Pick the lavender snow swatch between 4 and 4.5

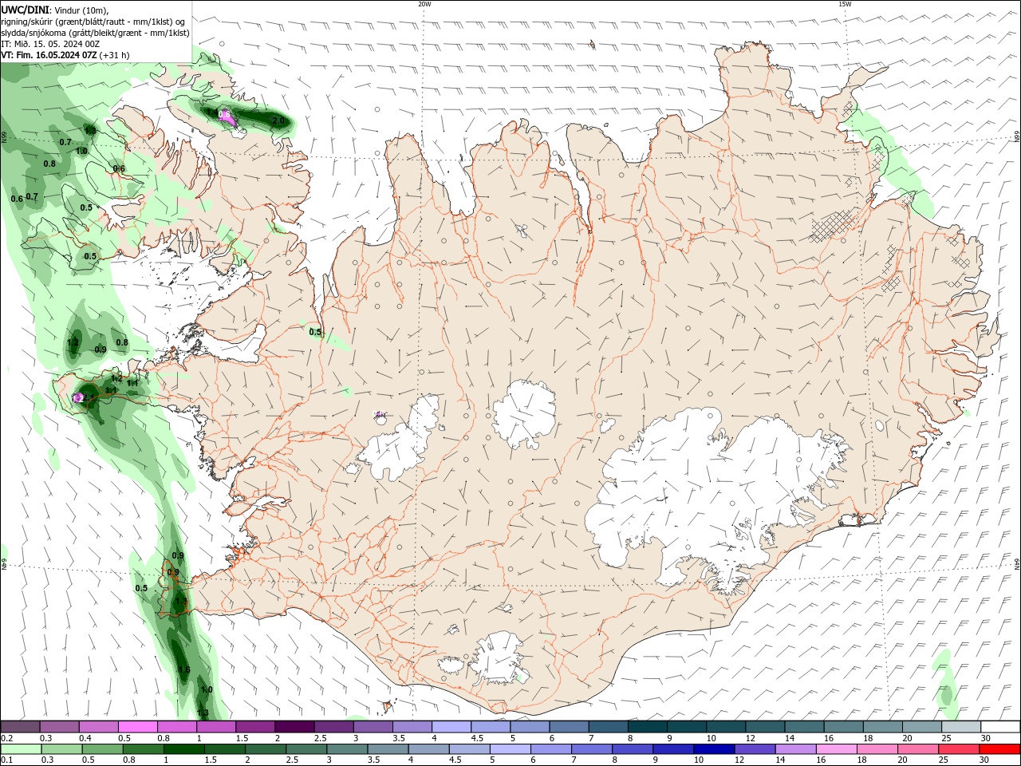click(451, 727)
